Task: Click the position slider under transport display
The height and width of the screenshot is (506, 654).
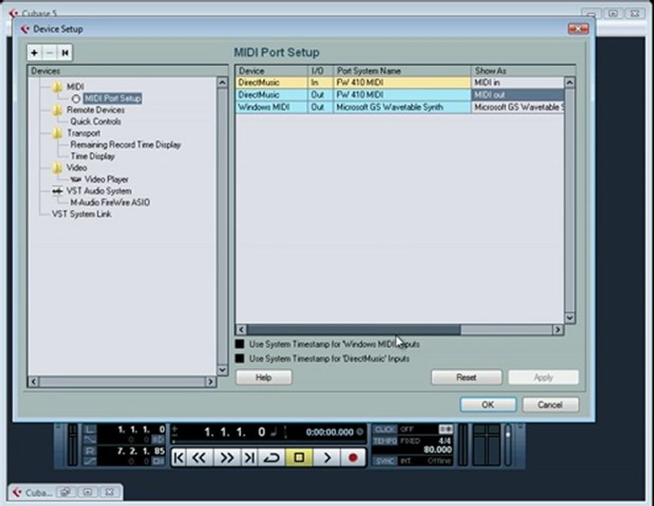Action: pyautogui.click(x=268, y=442)
